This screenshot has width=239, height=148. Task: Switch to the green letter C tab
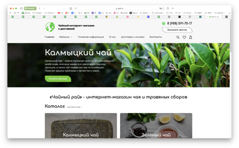117,17
